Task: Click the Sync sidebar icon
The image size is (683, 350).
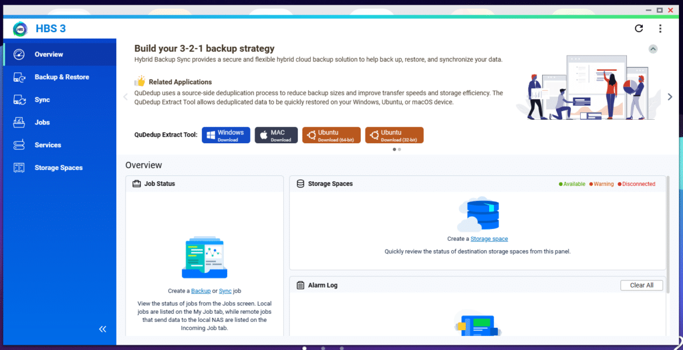Action: [19, 100]
